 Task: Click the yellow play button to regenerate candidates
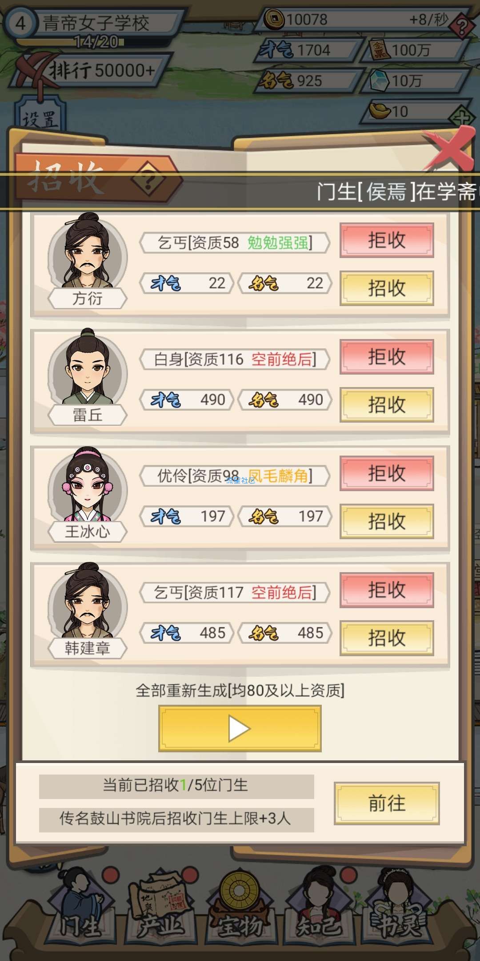coord(240,729)
